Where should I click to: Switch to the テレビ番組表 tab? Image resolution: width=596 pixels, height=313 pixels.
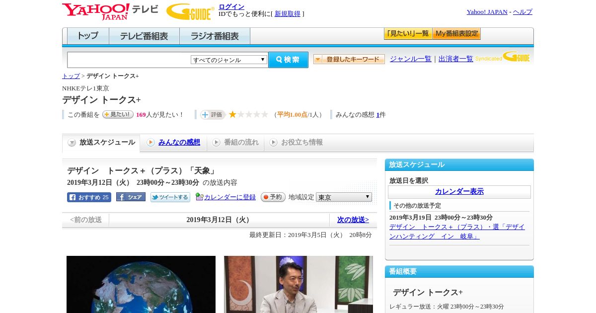144,36
